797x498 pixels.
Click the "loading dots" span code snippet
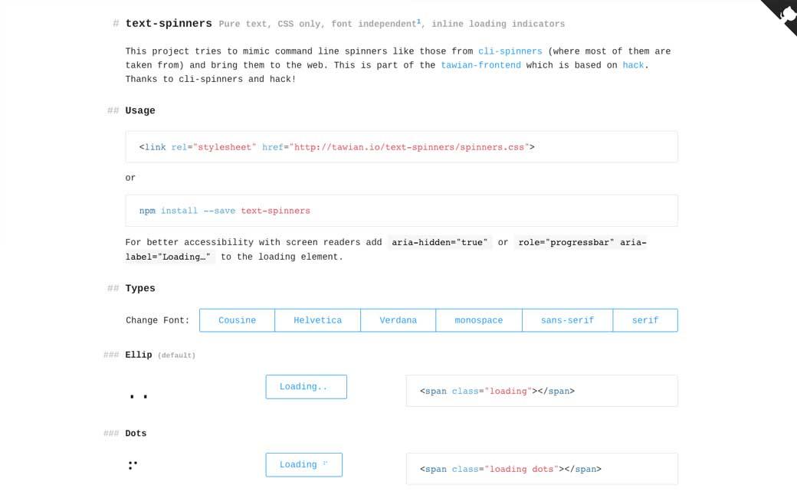pyautogui.click(x=541, y=469)
